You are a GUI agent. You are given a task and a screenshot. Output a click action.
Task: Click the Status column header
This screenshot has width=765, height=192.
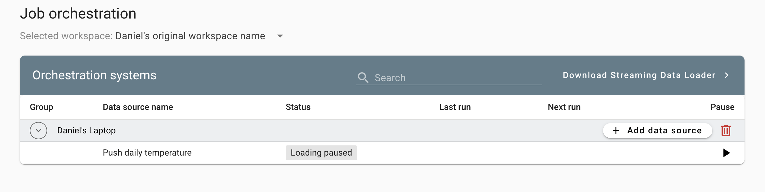[298, 107]
